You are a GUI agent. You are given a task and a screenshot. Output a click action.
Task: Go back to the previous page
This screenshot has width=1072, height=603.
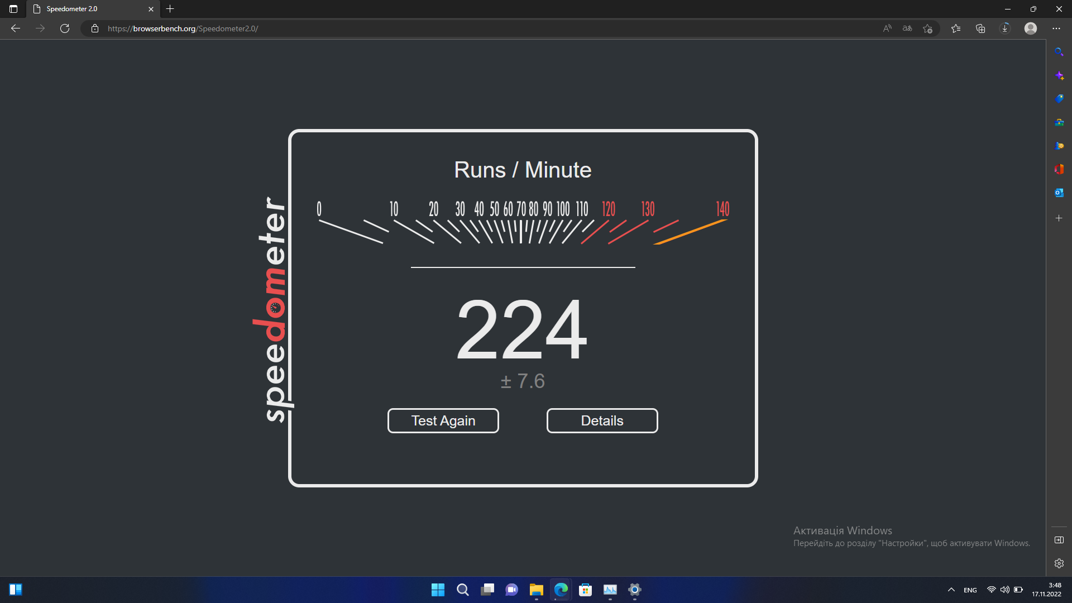point(16,28)
